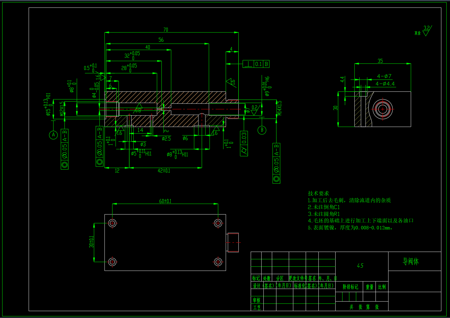
Task: Select the 4-ø7 hole callout
Action: [384, 76]
